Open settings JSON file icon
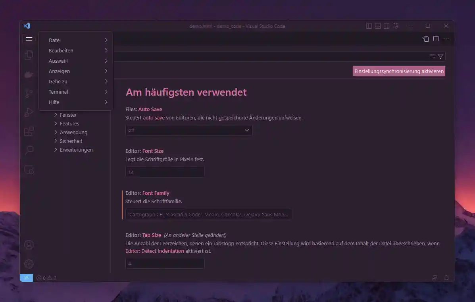The width and height of the screenshot is (475, 302). click(x=426, y=39)
